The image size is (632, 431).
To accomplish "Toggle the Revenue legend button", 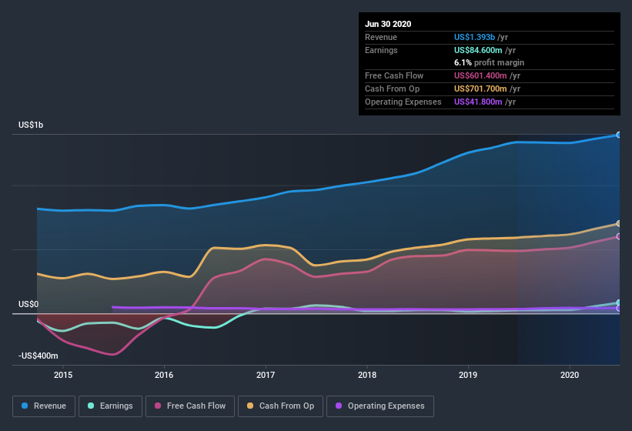I will (44, 406).
